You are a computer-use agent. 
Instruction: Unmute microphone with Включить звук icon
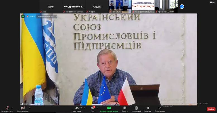click(7, 108)
